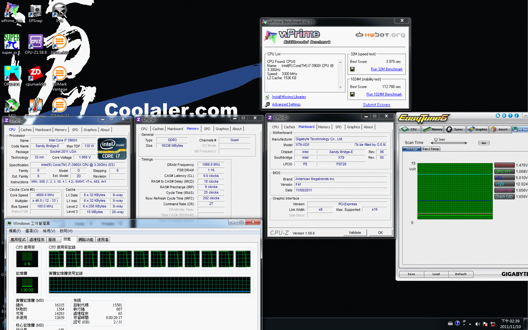Open the on-screen keyboard tray icon

coord(450,323)
